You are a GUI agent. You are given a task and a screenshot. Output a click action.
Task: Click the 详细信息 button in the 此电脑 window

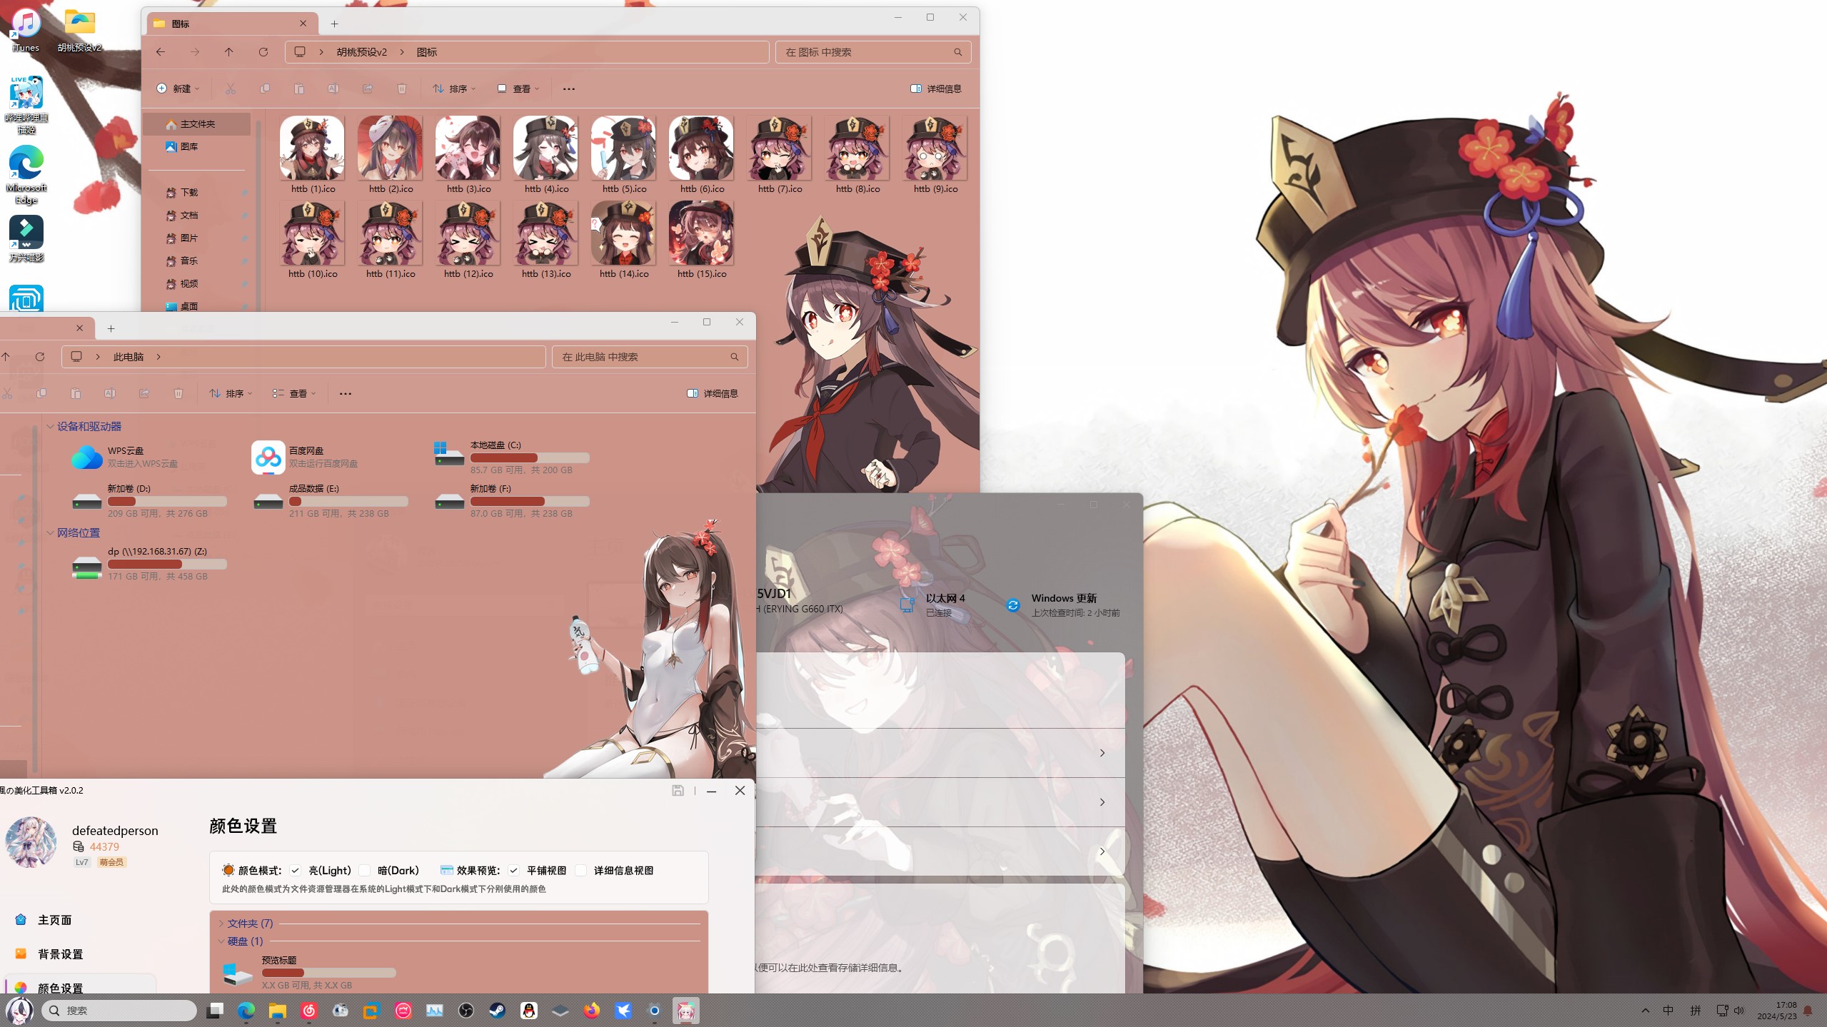coord(713,393)
